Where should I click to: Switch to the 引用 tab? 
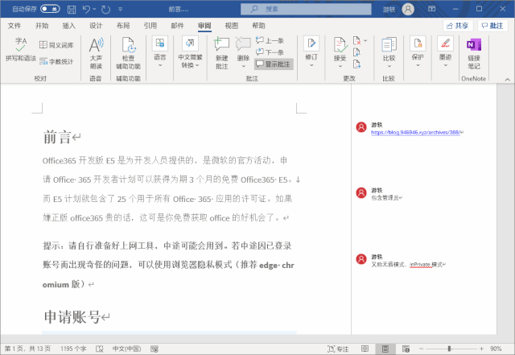click(150, 26)
